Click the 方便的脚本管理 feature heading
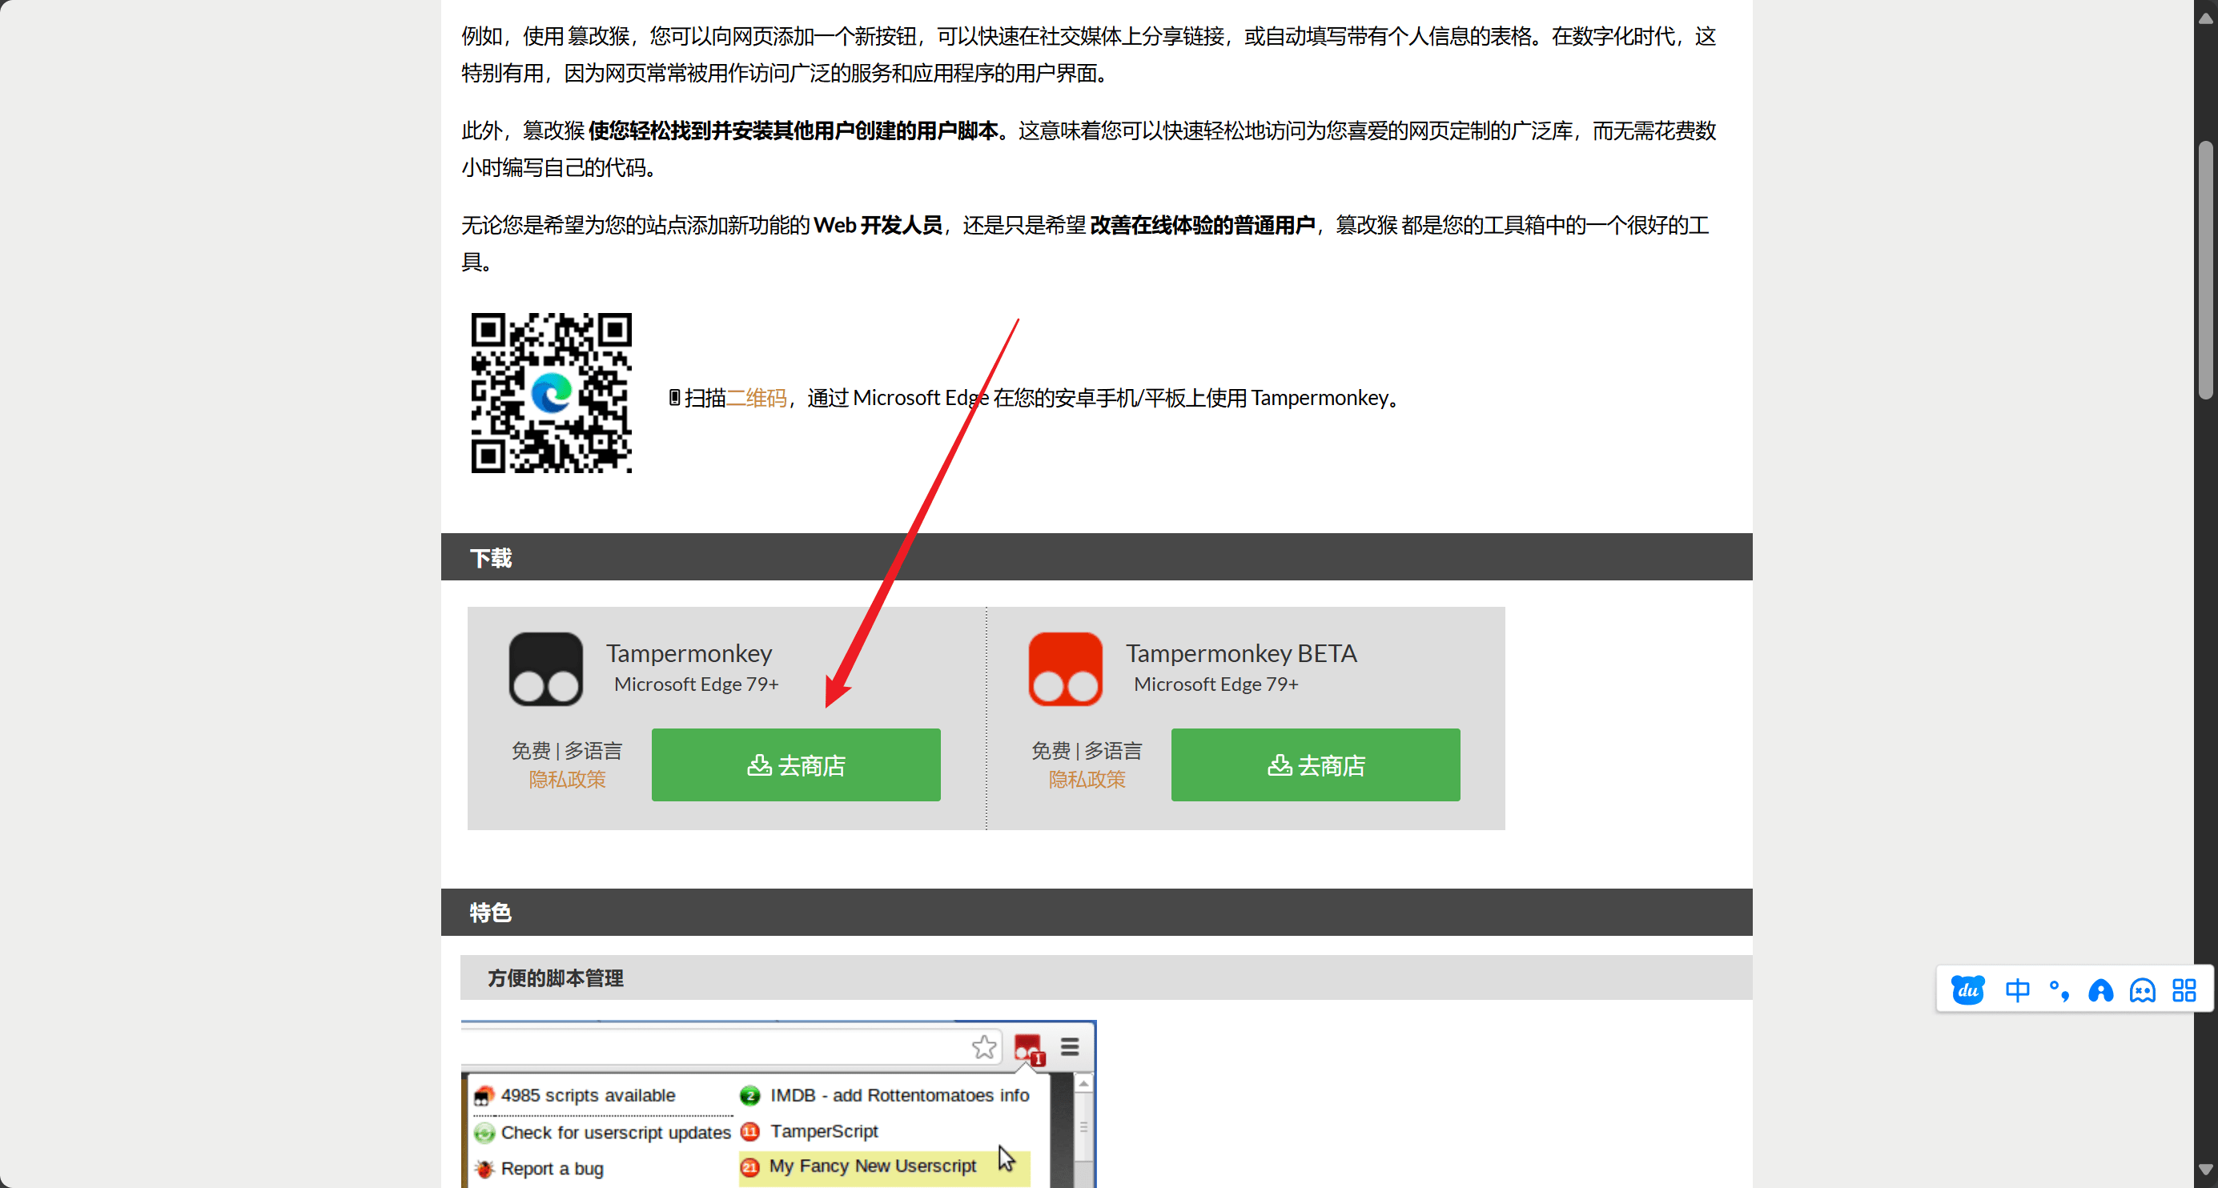The height and width of the screenshot is (1188, 2218). coord(556,978)
